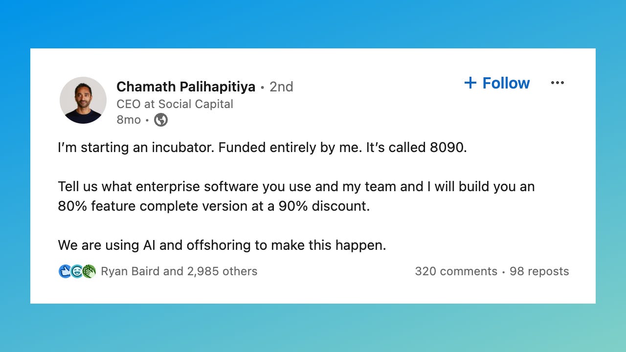Viewport: 626px width, 352px height.
Task: Click the 8mo timestamp
Action: click(x=128, y=120)
